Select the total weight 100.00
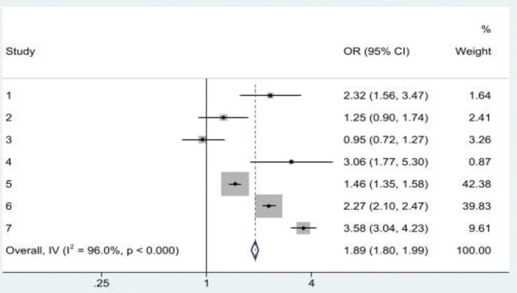This screenshot has height=293, width=517. point(476,250)
